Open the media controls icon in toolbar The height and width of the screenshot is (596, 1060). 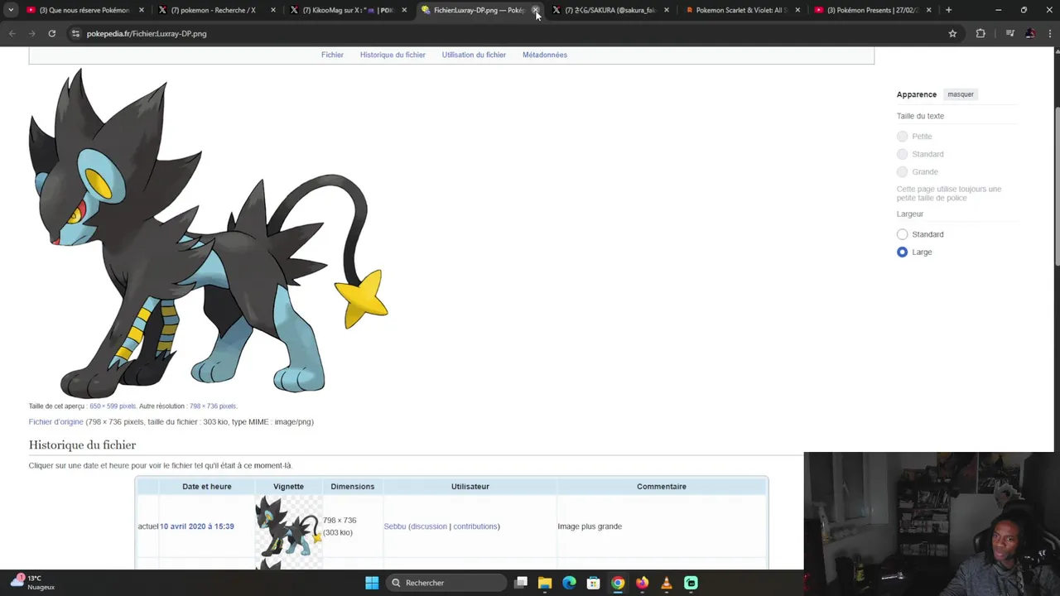[1009, 34]
